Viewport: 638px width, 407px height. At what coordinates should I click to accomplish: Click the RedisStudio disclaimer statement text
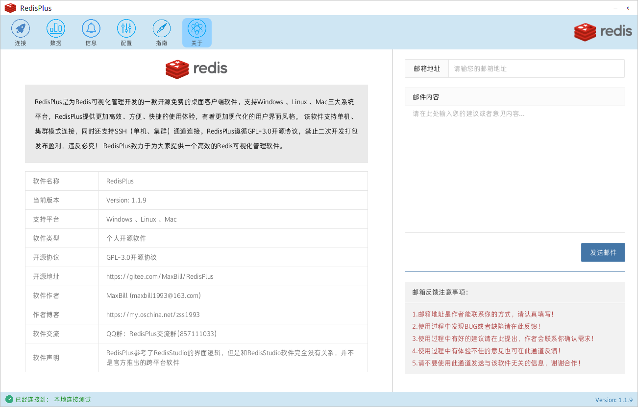[230, 358]
